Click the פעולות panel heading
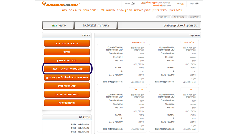The image size is (238, 134). pos(86,35)
